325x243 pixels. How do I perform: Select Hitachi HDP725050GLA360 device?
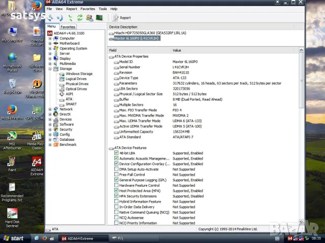click(150, 33)
